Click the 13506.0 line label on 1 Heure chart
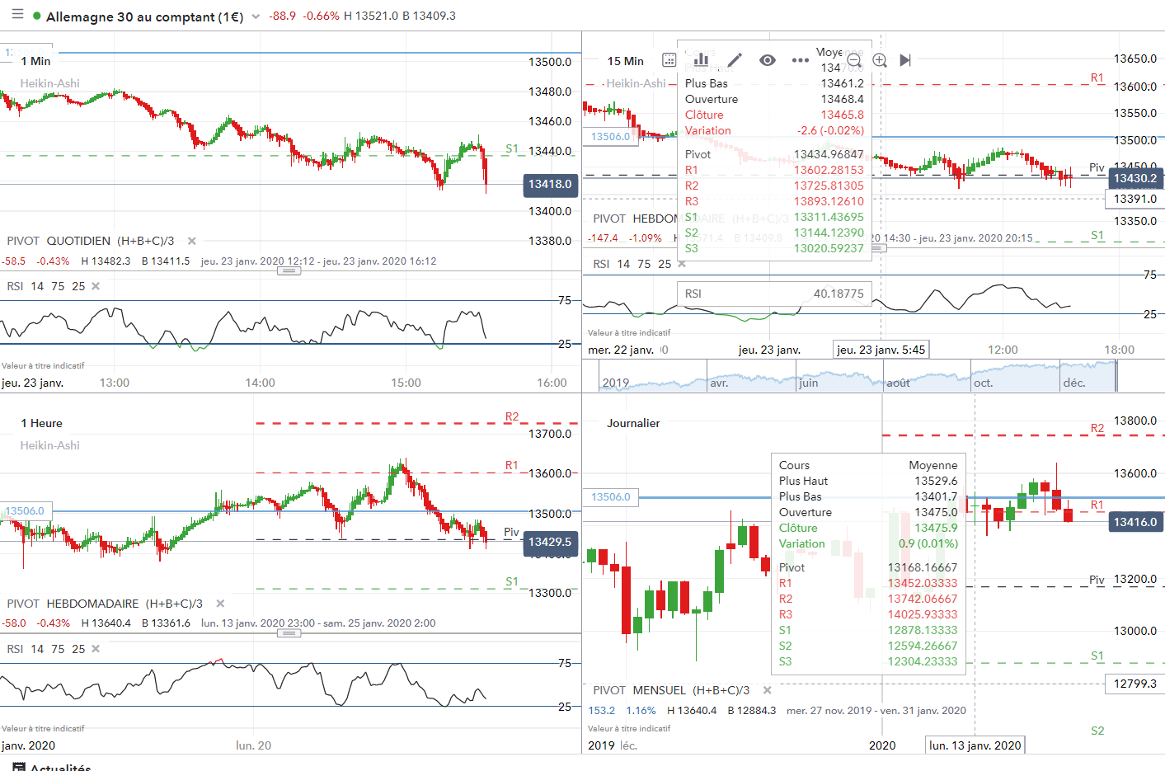The width and height of the screenshot is (1165, 771). pyautogui.click(x=26, y=511)
